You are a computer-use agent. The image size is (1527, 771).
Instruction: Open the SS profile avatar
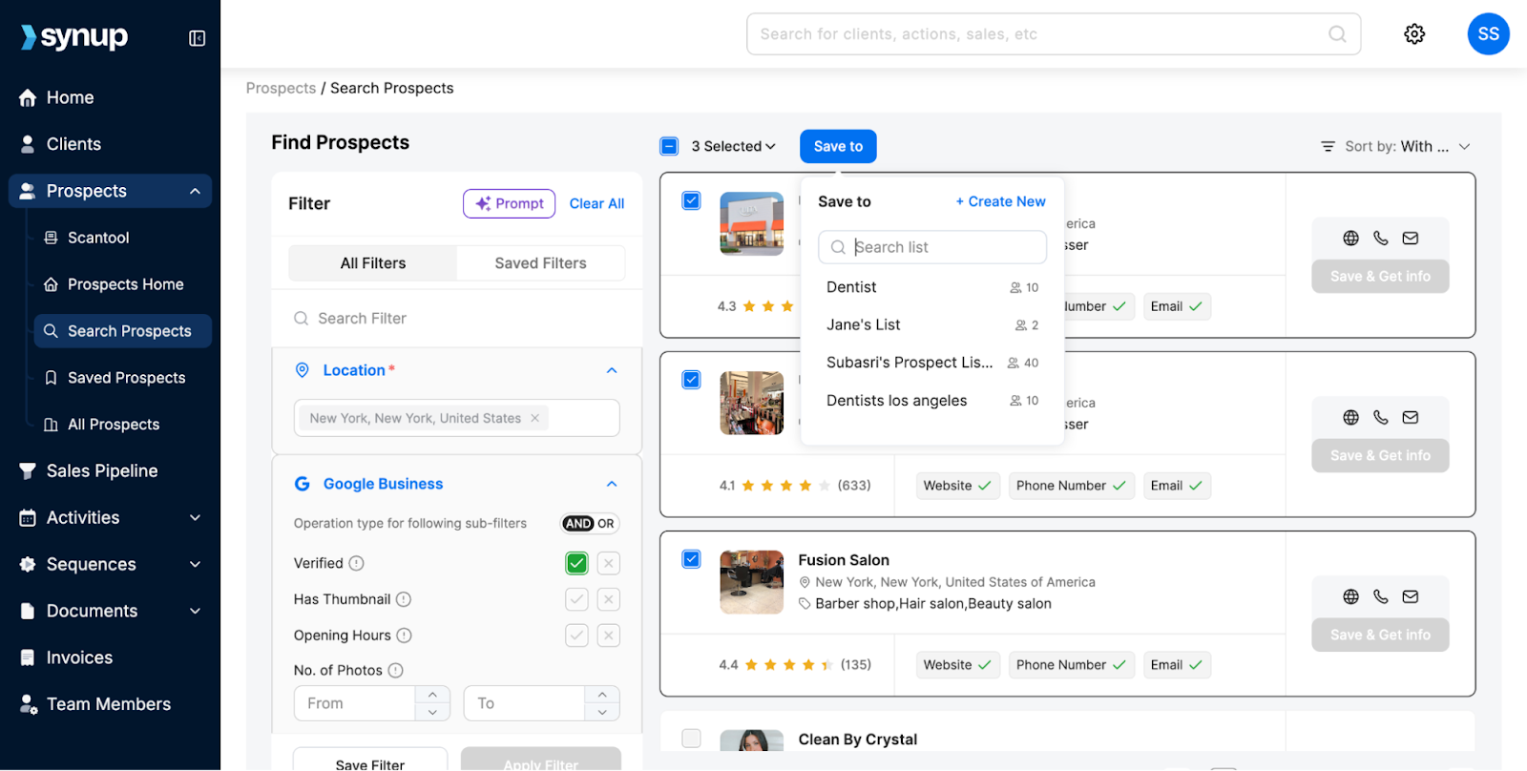click(x=1488, y=34)
